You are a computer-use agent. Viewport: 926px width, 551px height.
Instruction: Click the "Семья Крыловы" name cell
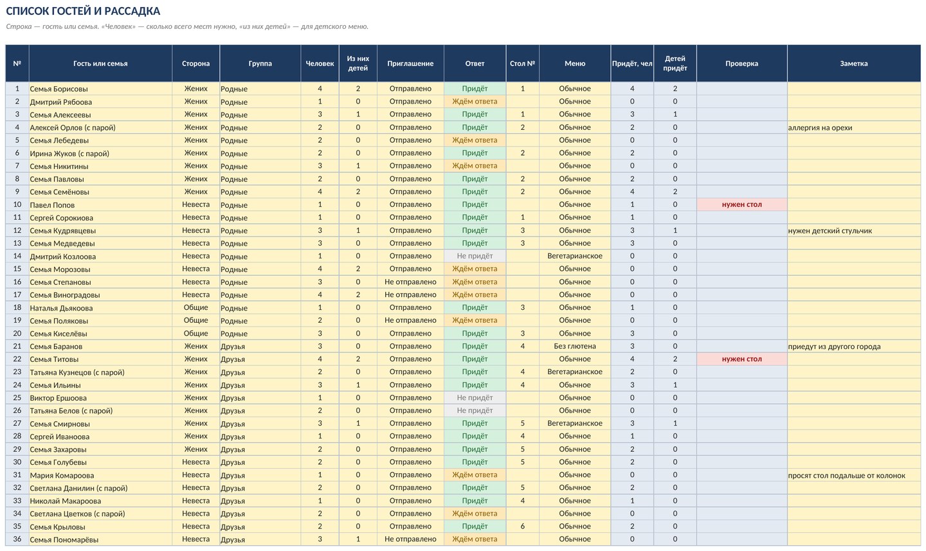pyautogui.click(x=100, y=526)
